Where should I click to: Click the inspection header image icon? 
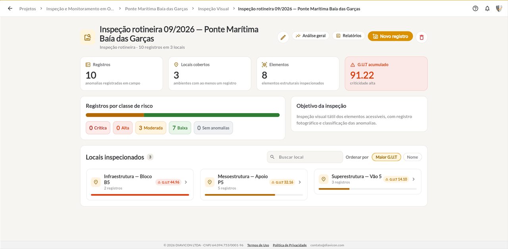point(87,37)
